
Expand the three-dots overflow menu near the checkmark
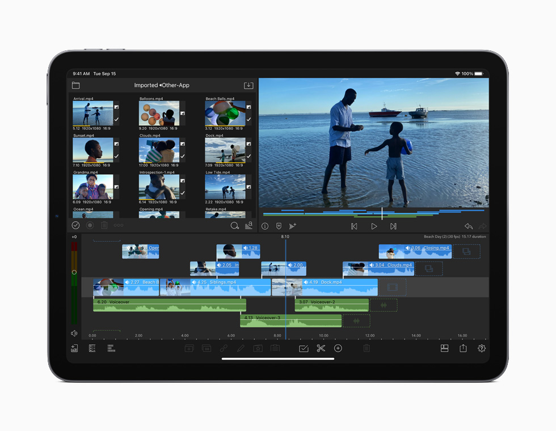coord(117,225)
